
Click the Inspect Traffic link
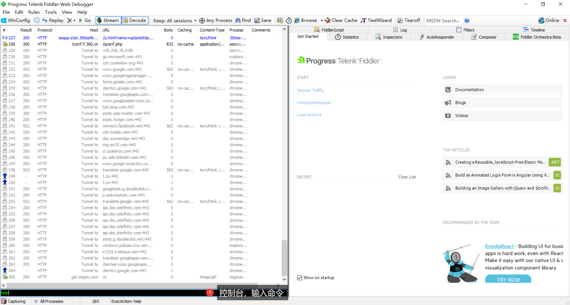point(310,90)
